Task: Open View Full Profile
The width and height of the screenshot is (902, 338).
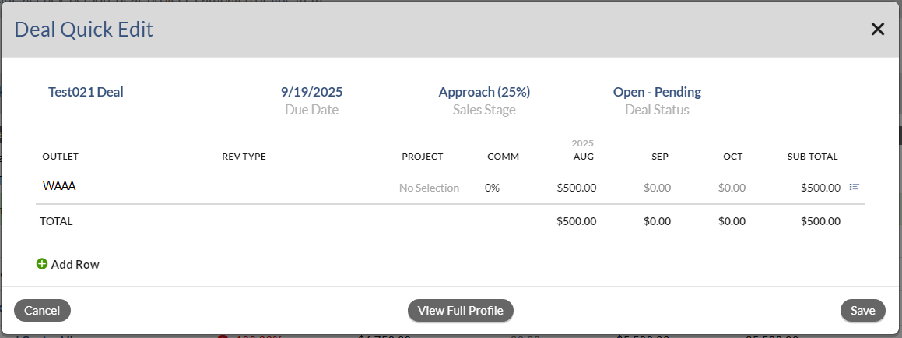Action: [461, 311]
